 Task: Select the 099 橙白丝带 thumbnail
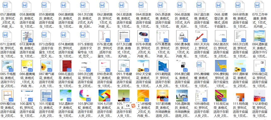pos(8,95)
